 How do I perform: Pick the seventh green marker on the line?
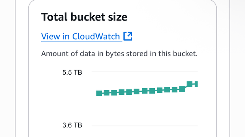144,91
